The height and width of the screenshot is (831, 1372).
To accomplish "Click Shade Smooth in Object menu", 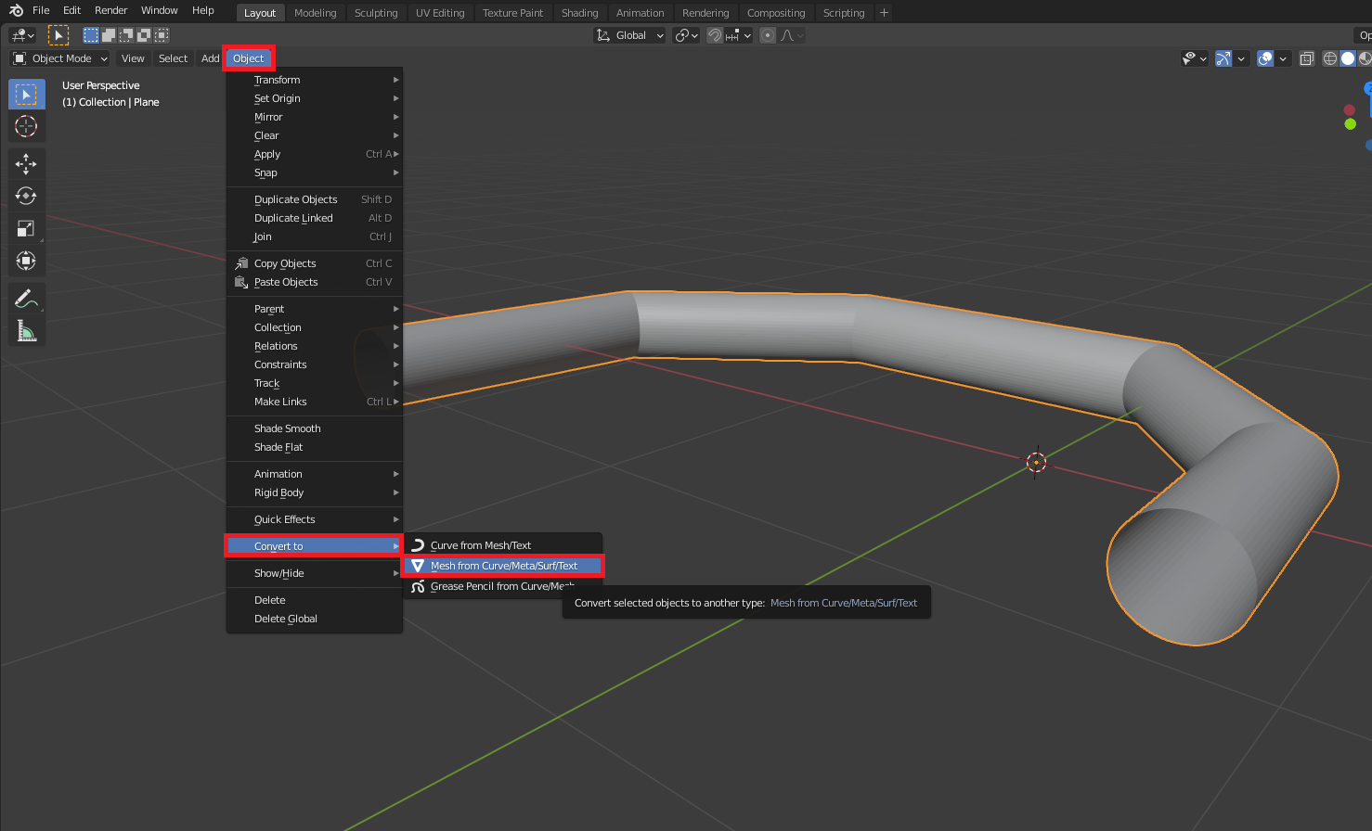I will [x=288, y=428].
